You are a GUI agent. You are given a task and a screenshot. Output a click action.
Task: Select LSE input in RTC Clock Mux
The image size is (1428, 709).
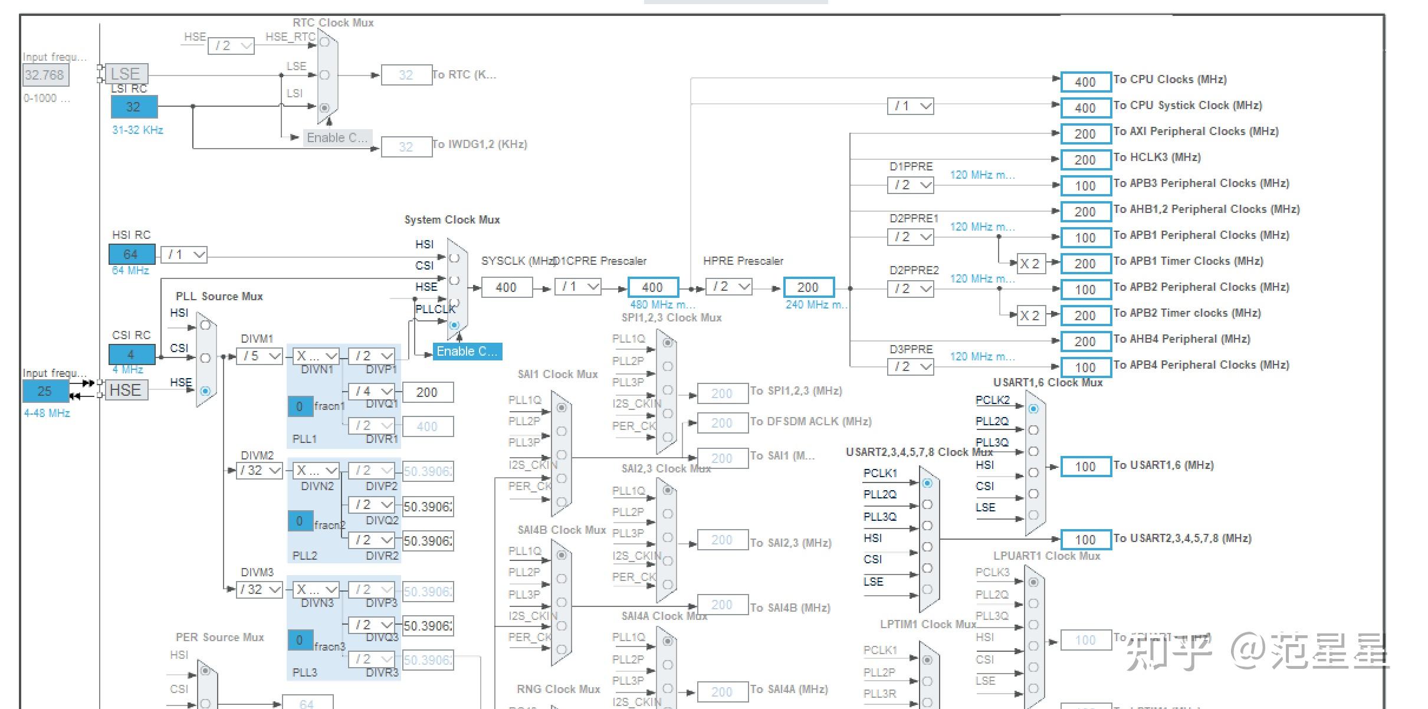tap(324, 75)
